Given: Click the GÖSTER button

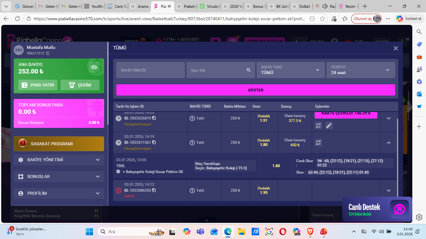Looking at the screenshot, I should coord(256,90).
